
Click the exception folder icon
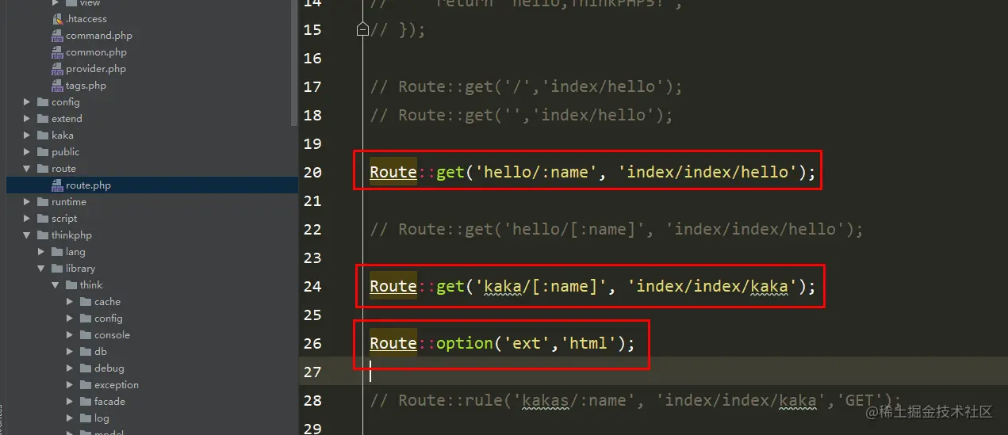pyautogui.click(x=86, y=385)
